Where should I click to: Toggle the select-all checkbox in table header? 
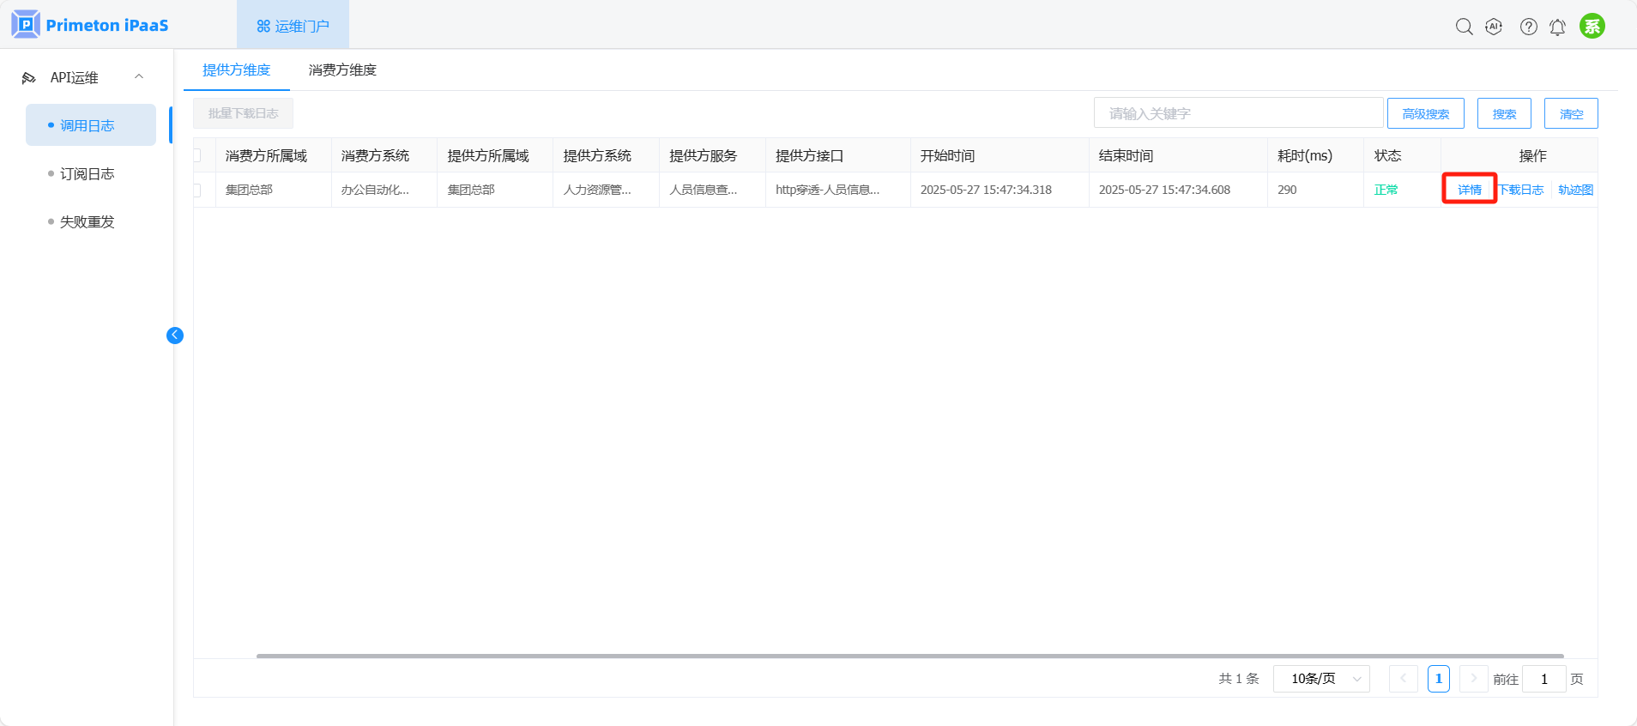197,155
